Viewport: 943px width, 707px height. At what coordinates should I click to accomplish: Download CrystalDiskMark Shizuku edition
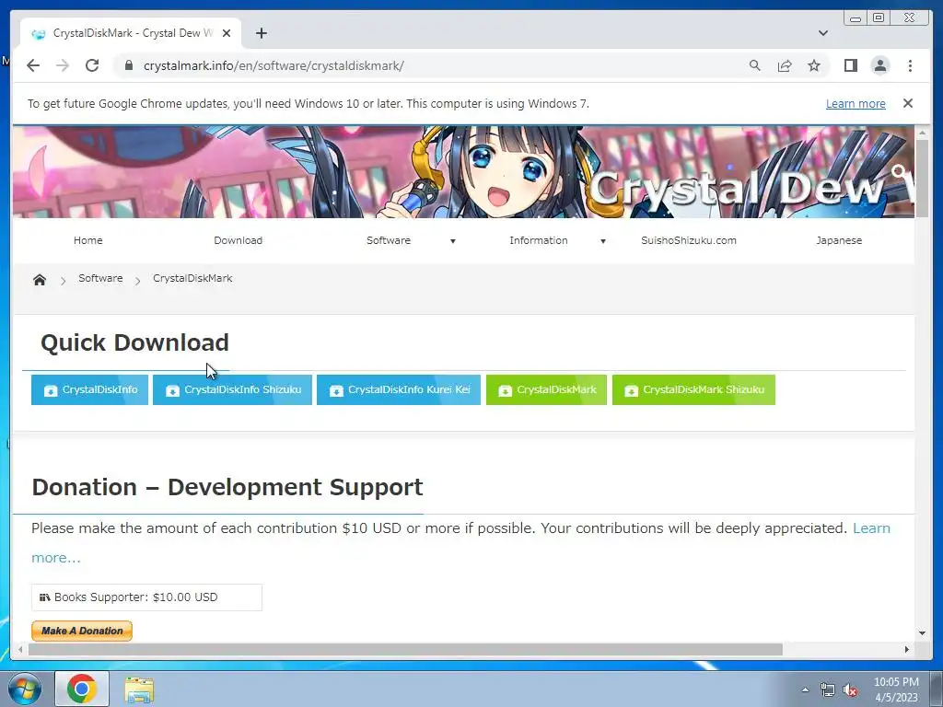click(693, 389)
